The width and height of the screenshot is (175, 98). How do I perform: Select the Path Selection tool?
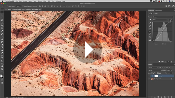(x=2, y=61)
